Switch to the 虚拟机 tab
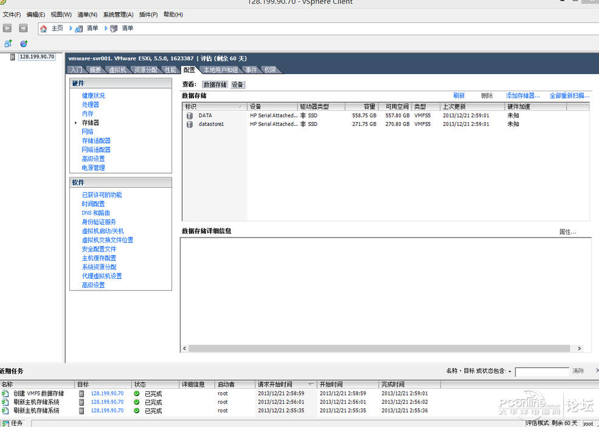Viewport: 599px width, 427px height. tap(117, 70)
